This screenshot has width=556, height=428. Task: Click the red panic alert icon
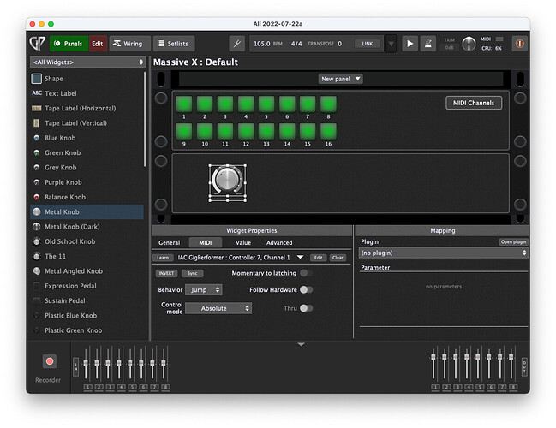pos(520,44)
